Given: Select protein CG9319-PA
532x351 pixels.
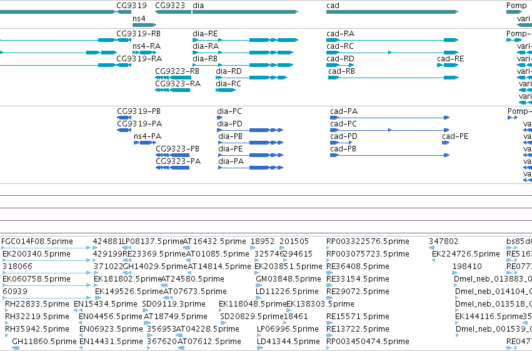Looking at the screenshot, I should click(124, 130).
